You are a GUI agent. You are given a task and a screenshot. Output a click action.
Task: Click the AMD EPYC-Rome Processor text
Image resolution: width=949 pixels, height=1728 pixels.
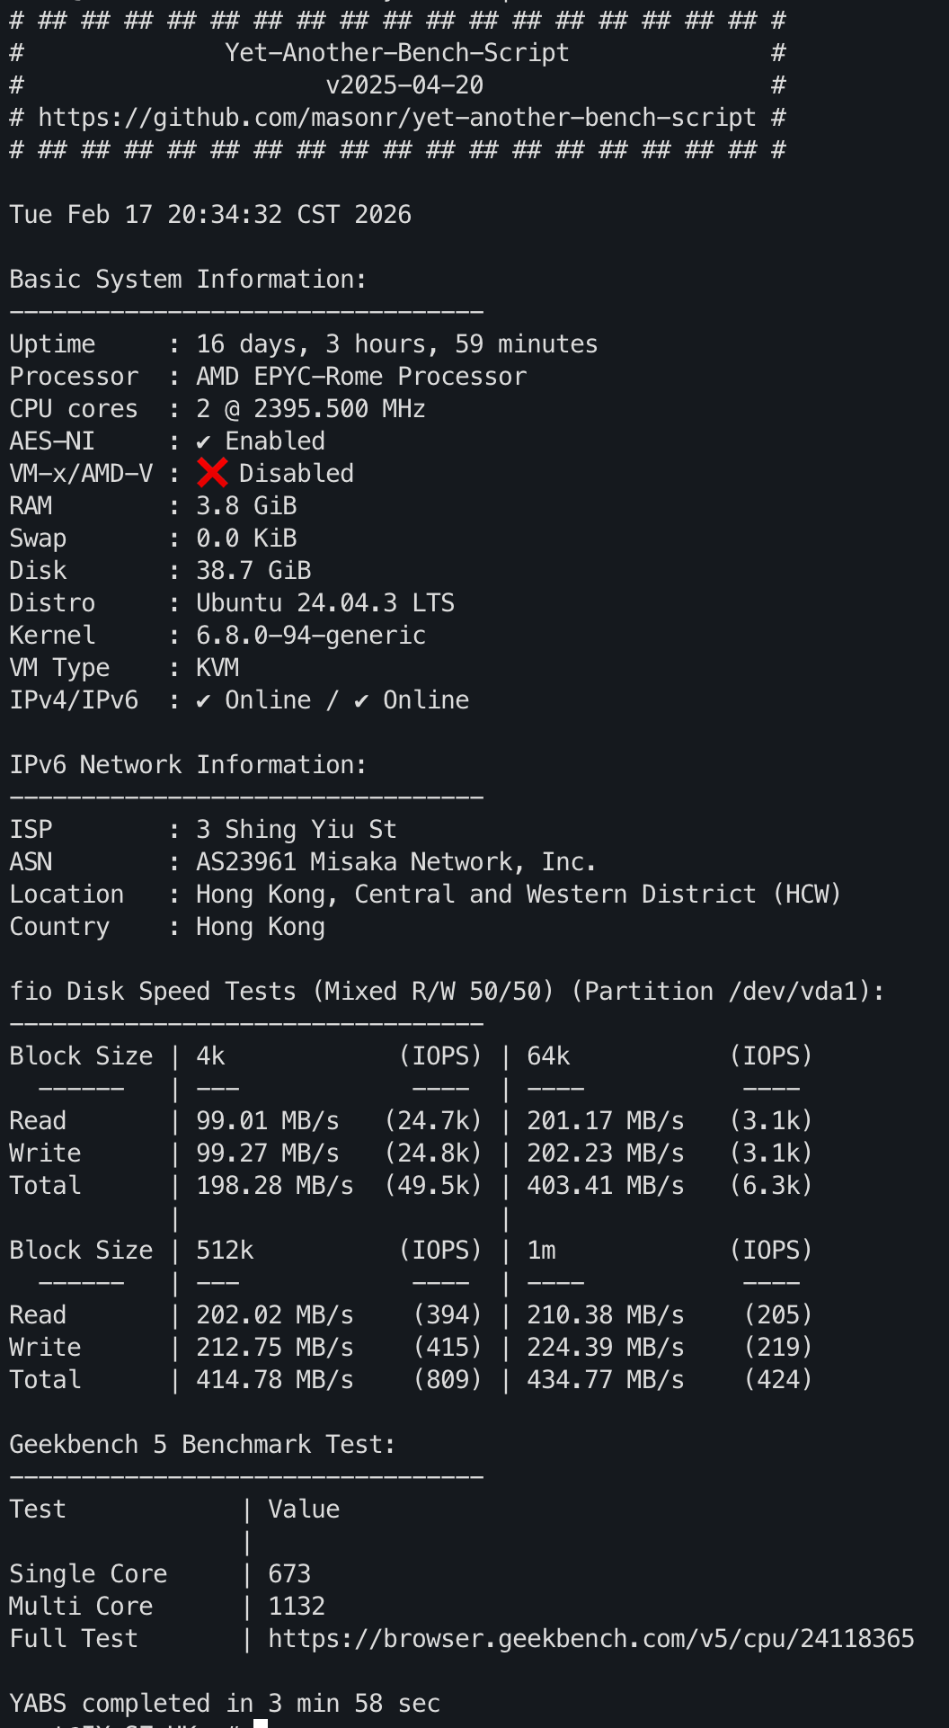pos(361,377)
